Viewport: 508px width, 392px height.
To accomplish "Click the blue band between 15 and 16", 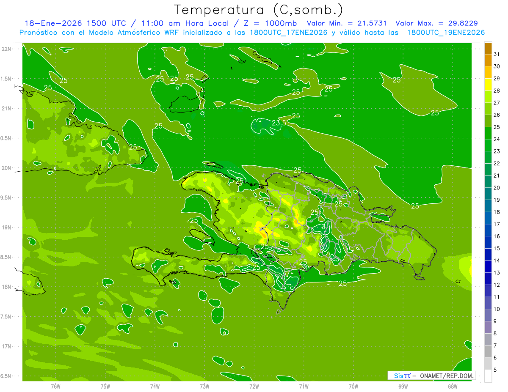I will click(488, 242).
